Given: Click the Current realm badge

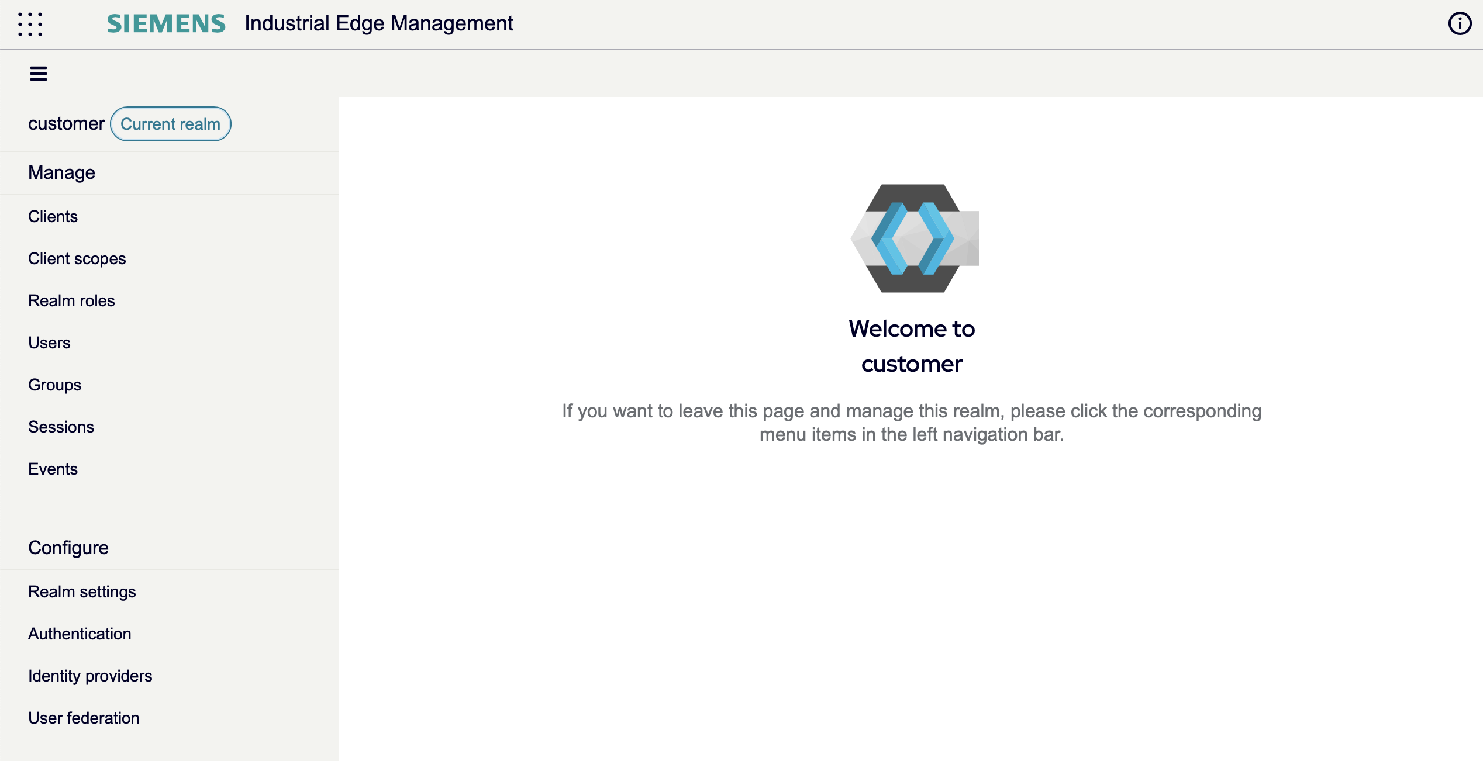Looking at the screenshot, I should (170, 124).
